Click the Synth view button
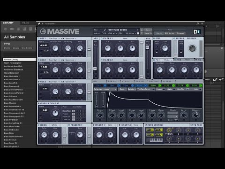Screen dimensions: 225x169 (159, 33)
